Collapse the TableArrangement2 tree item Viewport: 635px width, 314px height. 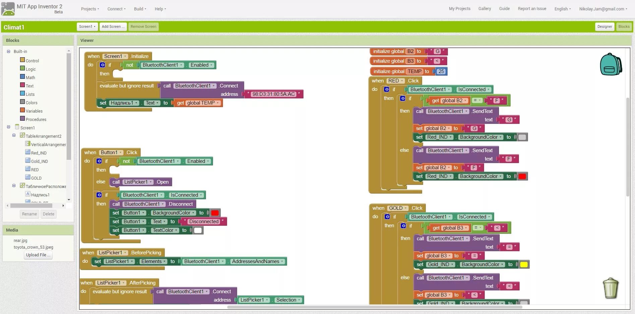pyautogui.click(x=14, y=135)
